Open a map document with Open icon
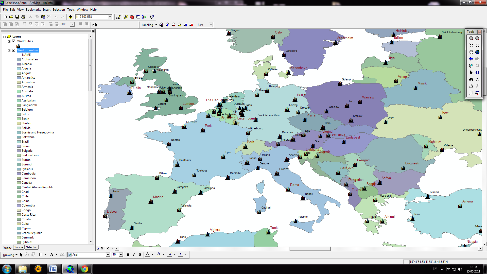The image size is (487, 274). [11, 17]
